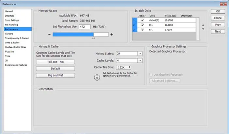The height and width of the screenshot is (134, 229).
Task: Click the Advanced Settings button
Action: tap(165, 81)
